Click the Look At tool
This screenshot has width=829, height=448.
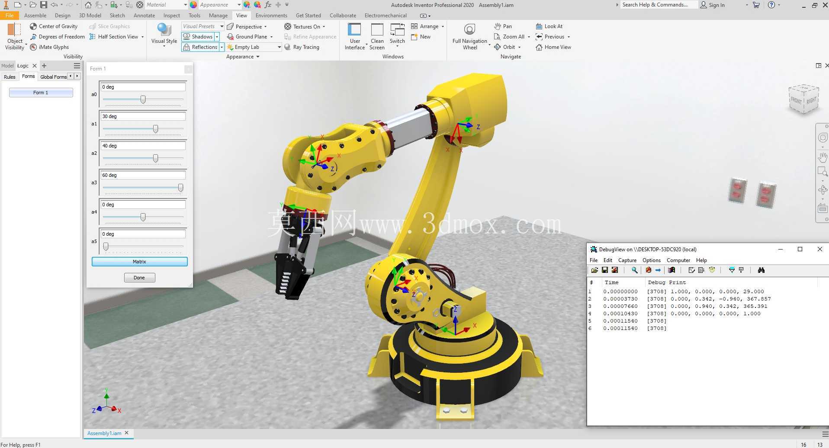(549, 26)
